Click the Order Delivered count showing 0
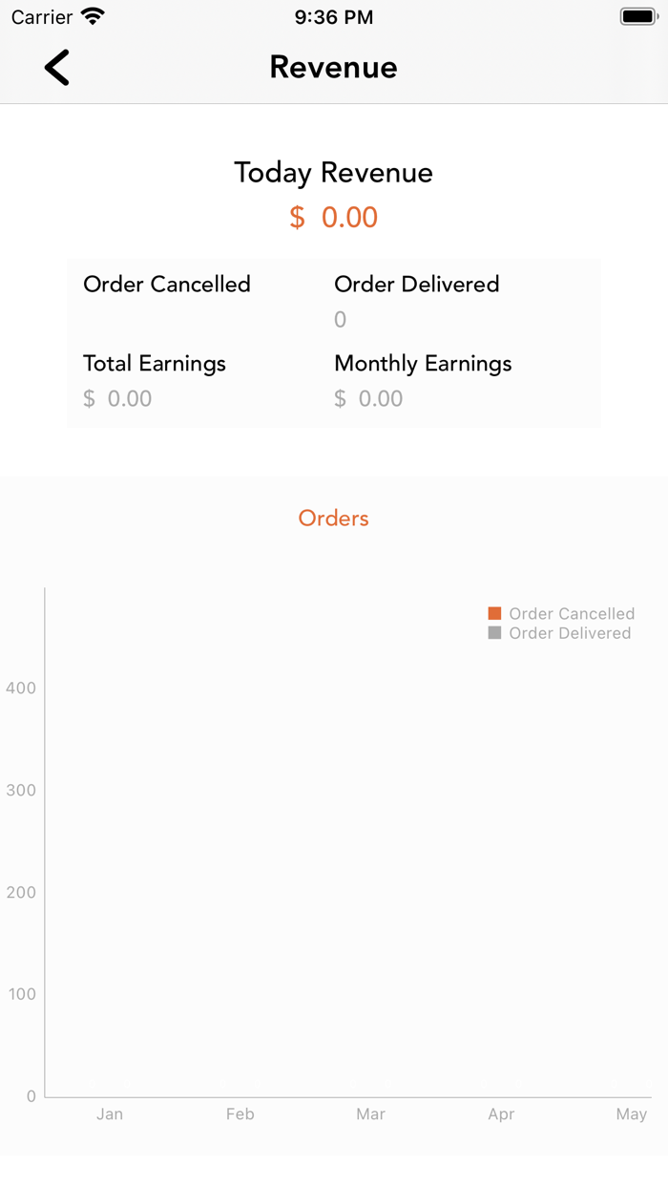The width and height of the screenshot is (668, 1188). 340,320
